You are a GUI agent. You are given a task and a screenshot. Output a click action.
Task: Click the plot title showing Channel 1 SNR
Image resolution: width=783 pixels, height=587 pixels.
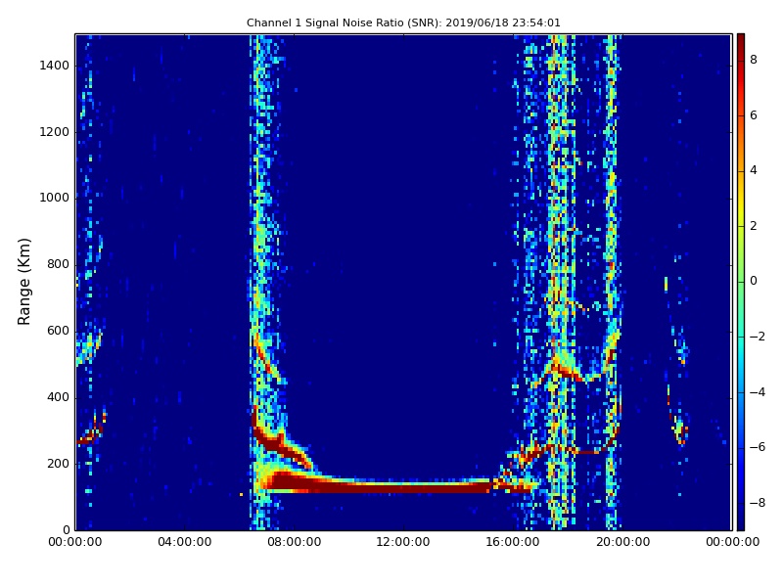[403, 23]
